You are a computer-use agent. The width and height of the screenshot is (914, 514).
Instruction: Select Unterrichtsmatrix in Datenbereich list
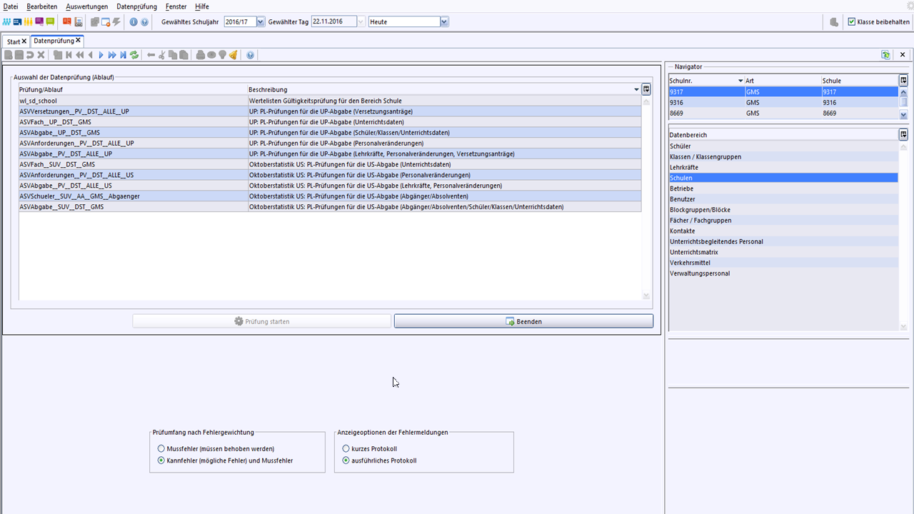783,252
